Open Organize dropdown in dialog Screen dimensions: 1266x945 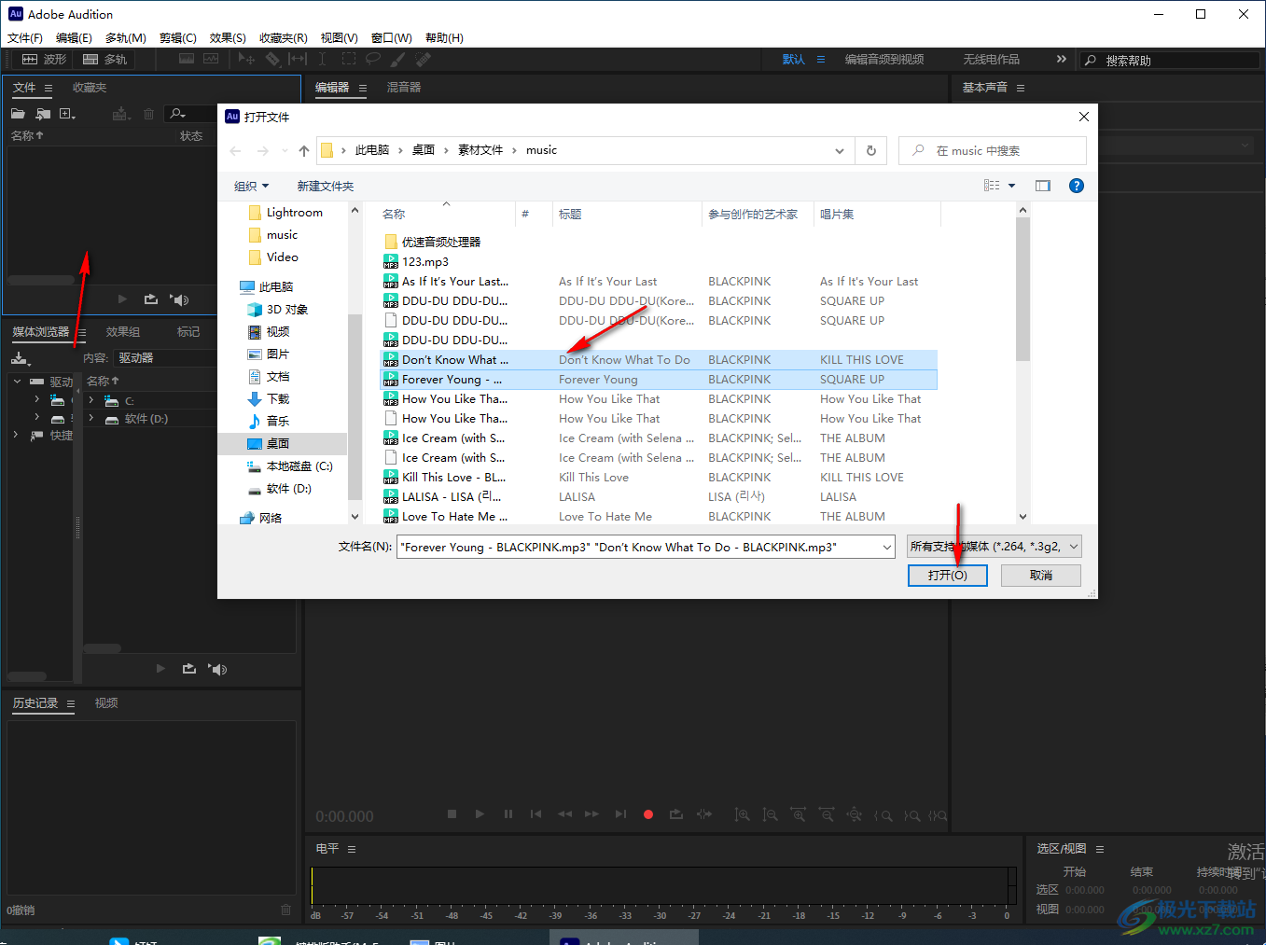coord(251,186)
